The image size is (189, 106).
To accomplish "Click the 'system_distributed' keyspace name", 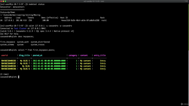I will click(x=40, y=42).
